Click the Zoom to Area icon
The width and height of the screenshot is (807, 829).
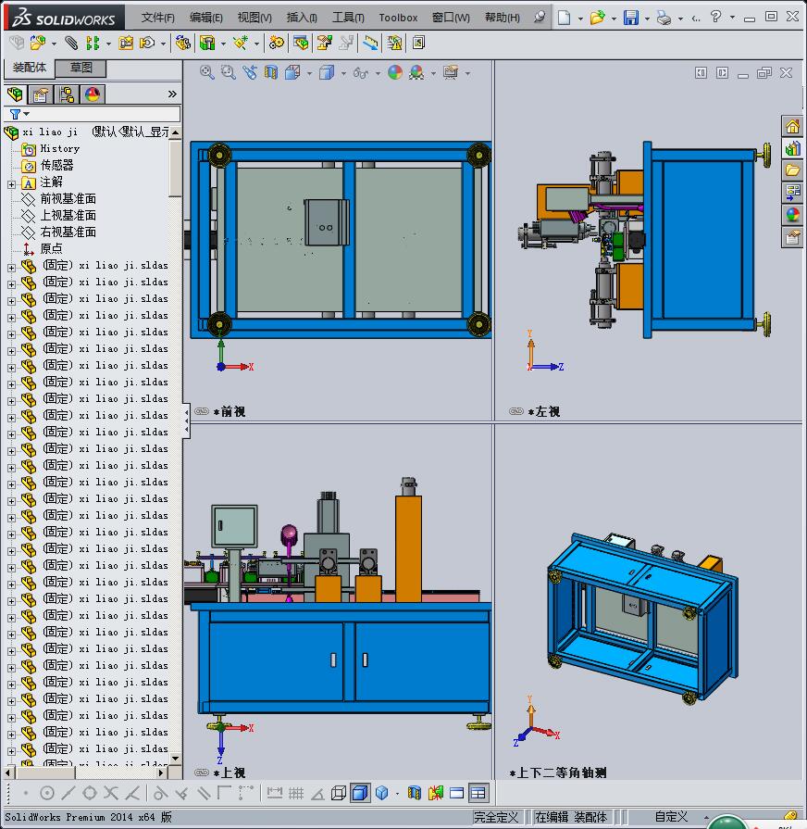point(229,72)
